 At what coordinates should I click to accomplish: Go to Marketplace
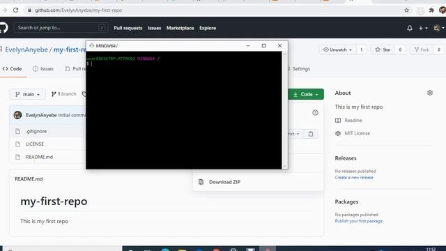point(180,28)
